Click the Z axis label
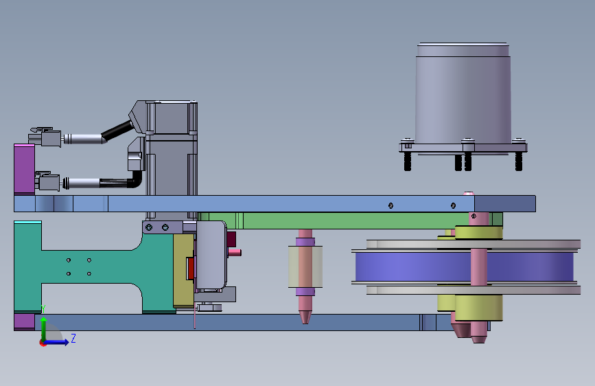The width and height of the screenshot is (595, 386). 73,338
